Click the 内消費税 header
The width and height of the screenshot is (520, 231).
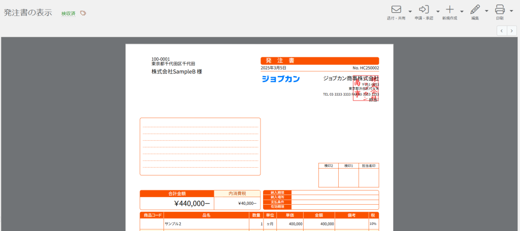237,194
